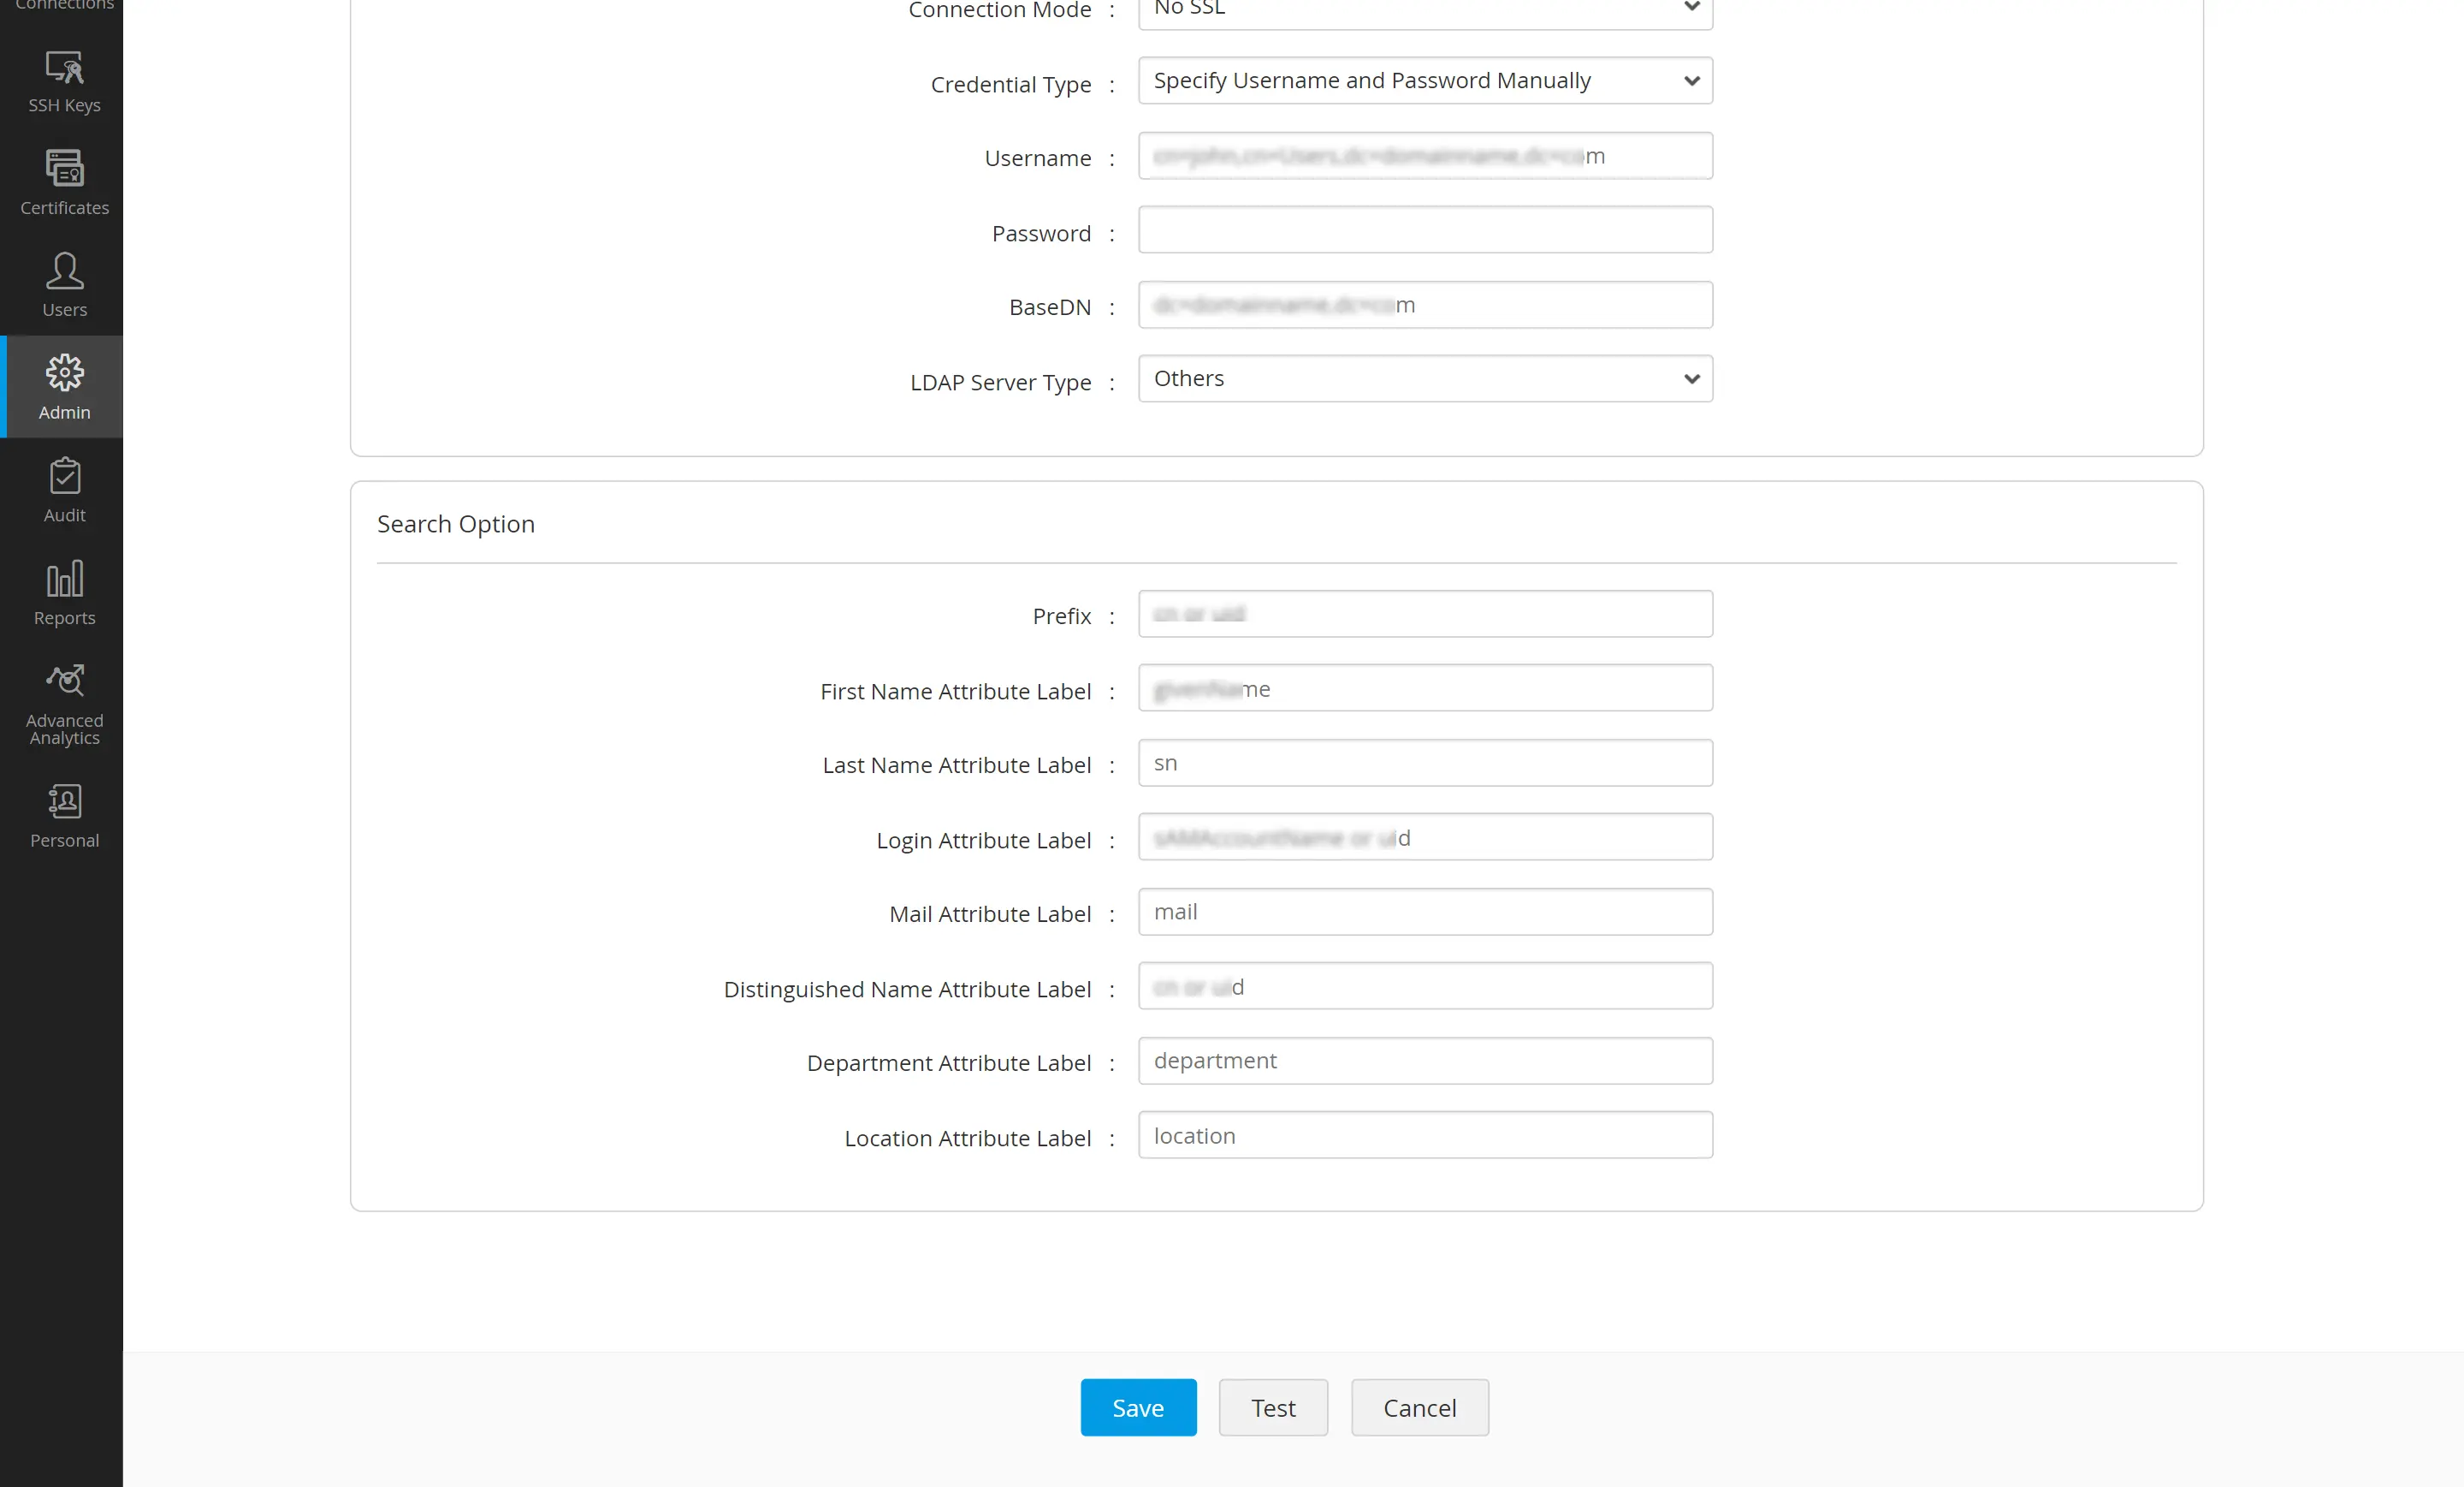Open the Audit clipboard icon
The width and height of the screenshot is (2464, 1487).
pyautogui.click(x=63, y=491)
